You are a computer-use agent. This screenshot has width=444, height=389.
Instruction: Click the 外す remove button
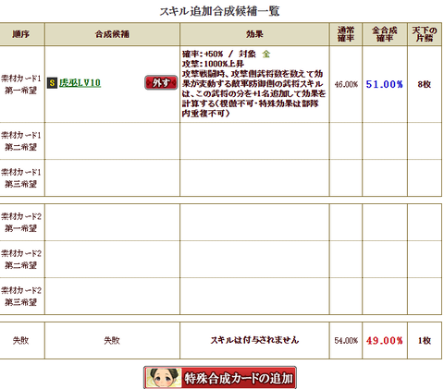(x=161, y=82)
